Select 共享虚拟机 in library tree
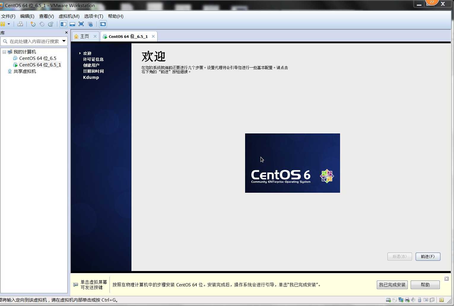Image resolution: width=454 pixels, height=306 pixels. (25, 71)
